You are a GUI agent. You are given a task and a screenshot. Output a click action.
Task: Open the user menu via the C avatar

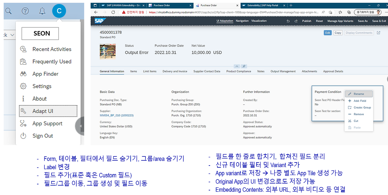point(59,11)
